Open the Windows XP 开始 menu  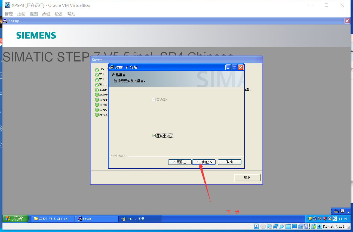pos(16,218)
